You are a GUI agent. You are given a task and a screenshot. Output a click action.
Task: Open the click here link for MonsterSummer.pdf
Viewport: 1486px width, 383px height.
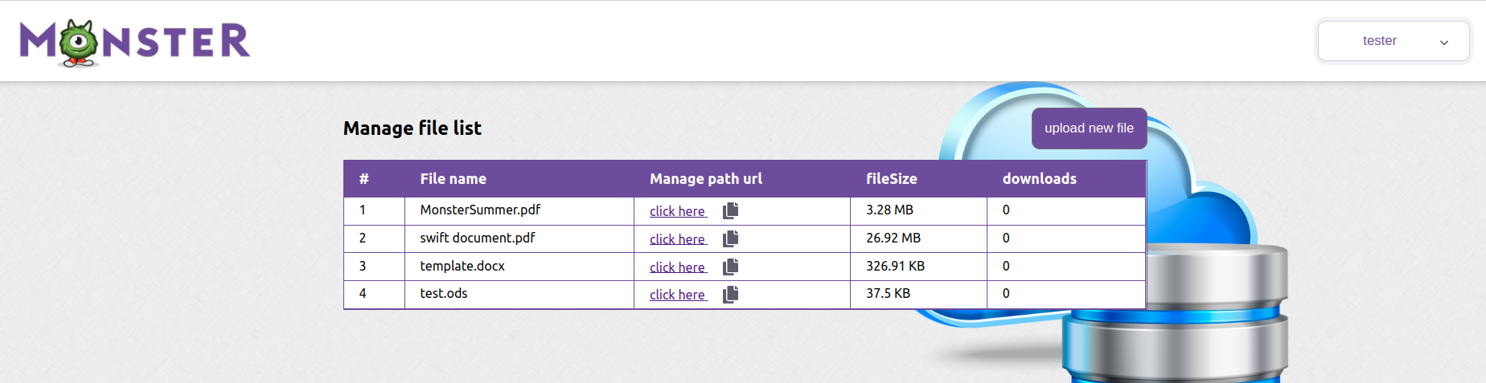677,211
